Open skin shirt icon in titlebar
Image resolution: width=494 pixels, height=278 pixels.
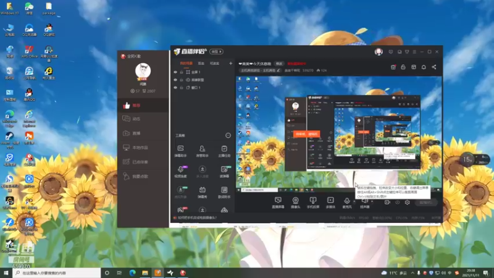point(407,52)
